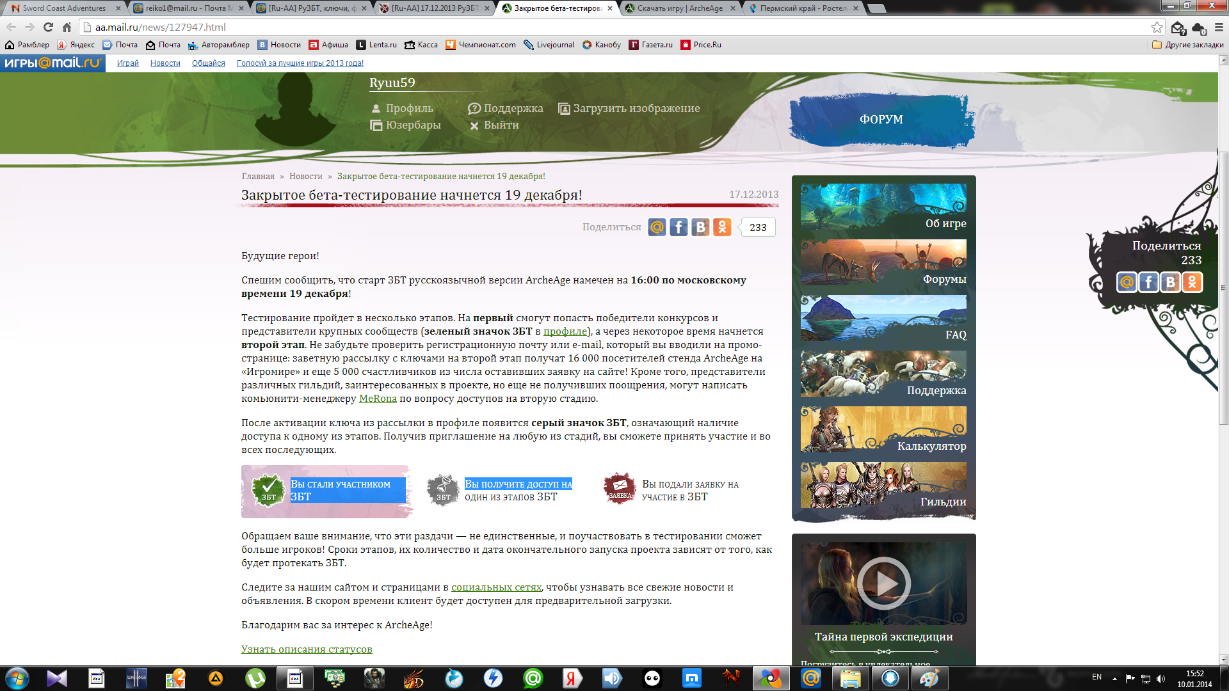
Task: Open Yandex browser taskbar icon
Action: point(572,678)
